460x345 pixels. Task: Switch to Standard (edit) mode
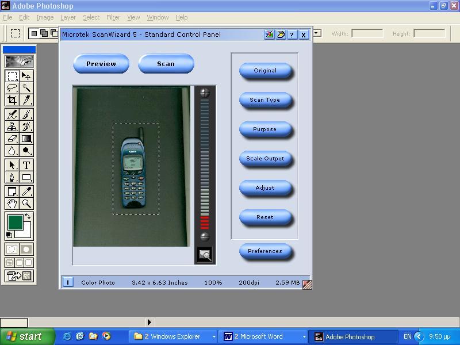coord(12,250)
